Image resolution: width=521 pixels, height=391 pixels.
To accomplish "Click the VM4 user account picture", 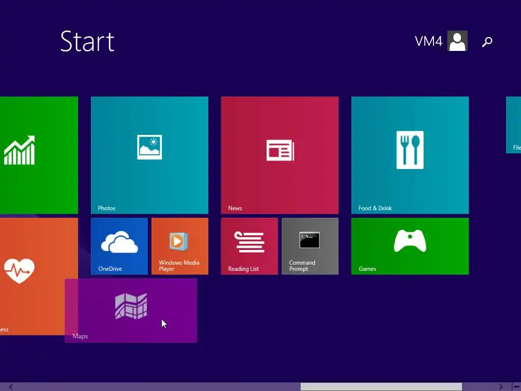I will pos(457,41).
